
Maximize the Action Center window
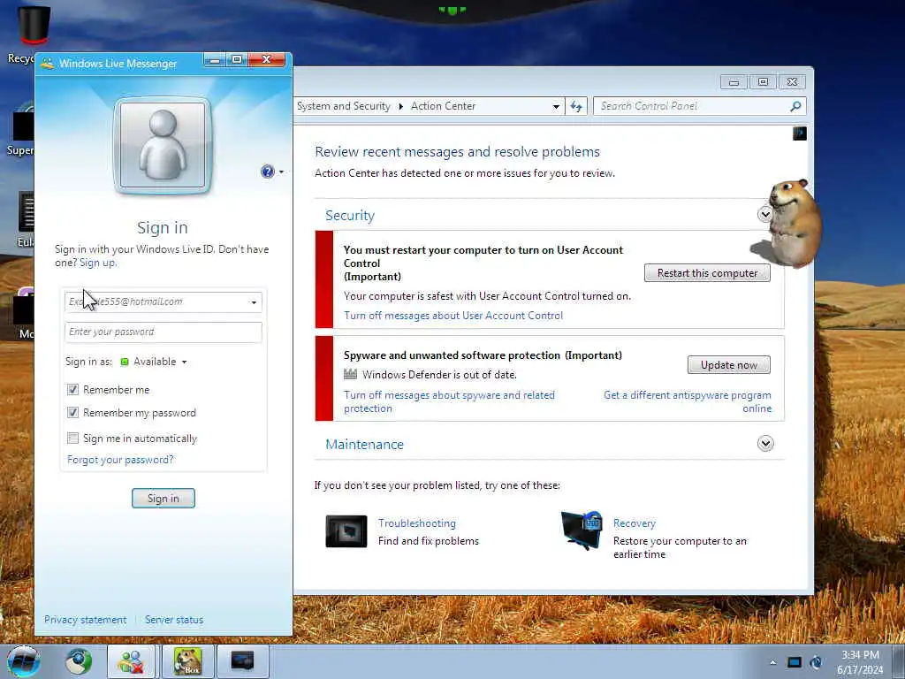[x=763, y=82]
